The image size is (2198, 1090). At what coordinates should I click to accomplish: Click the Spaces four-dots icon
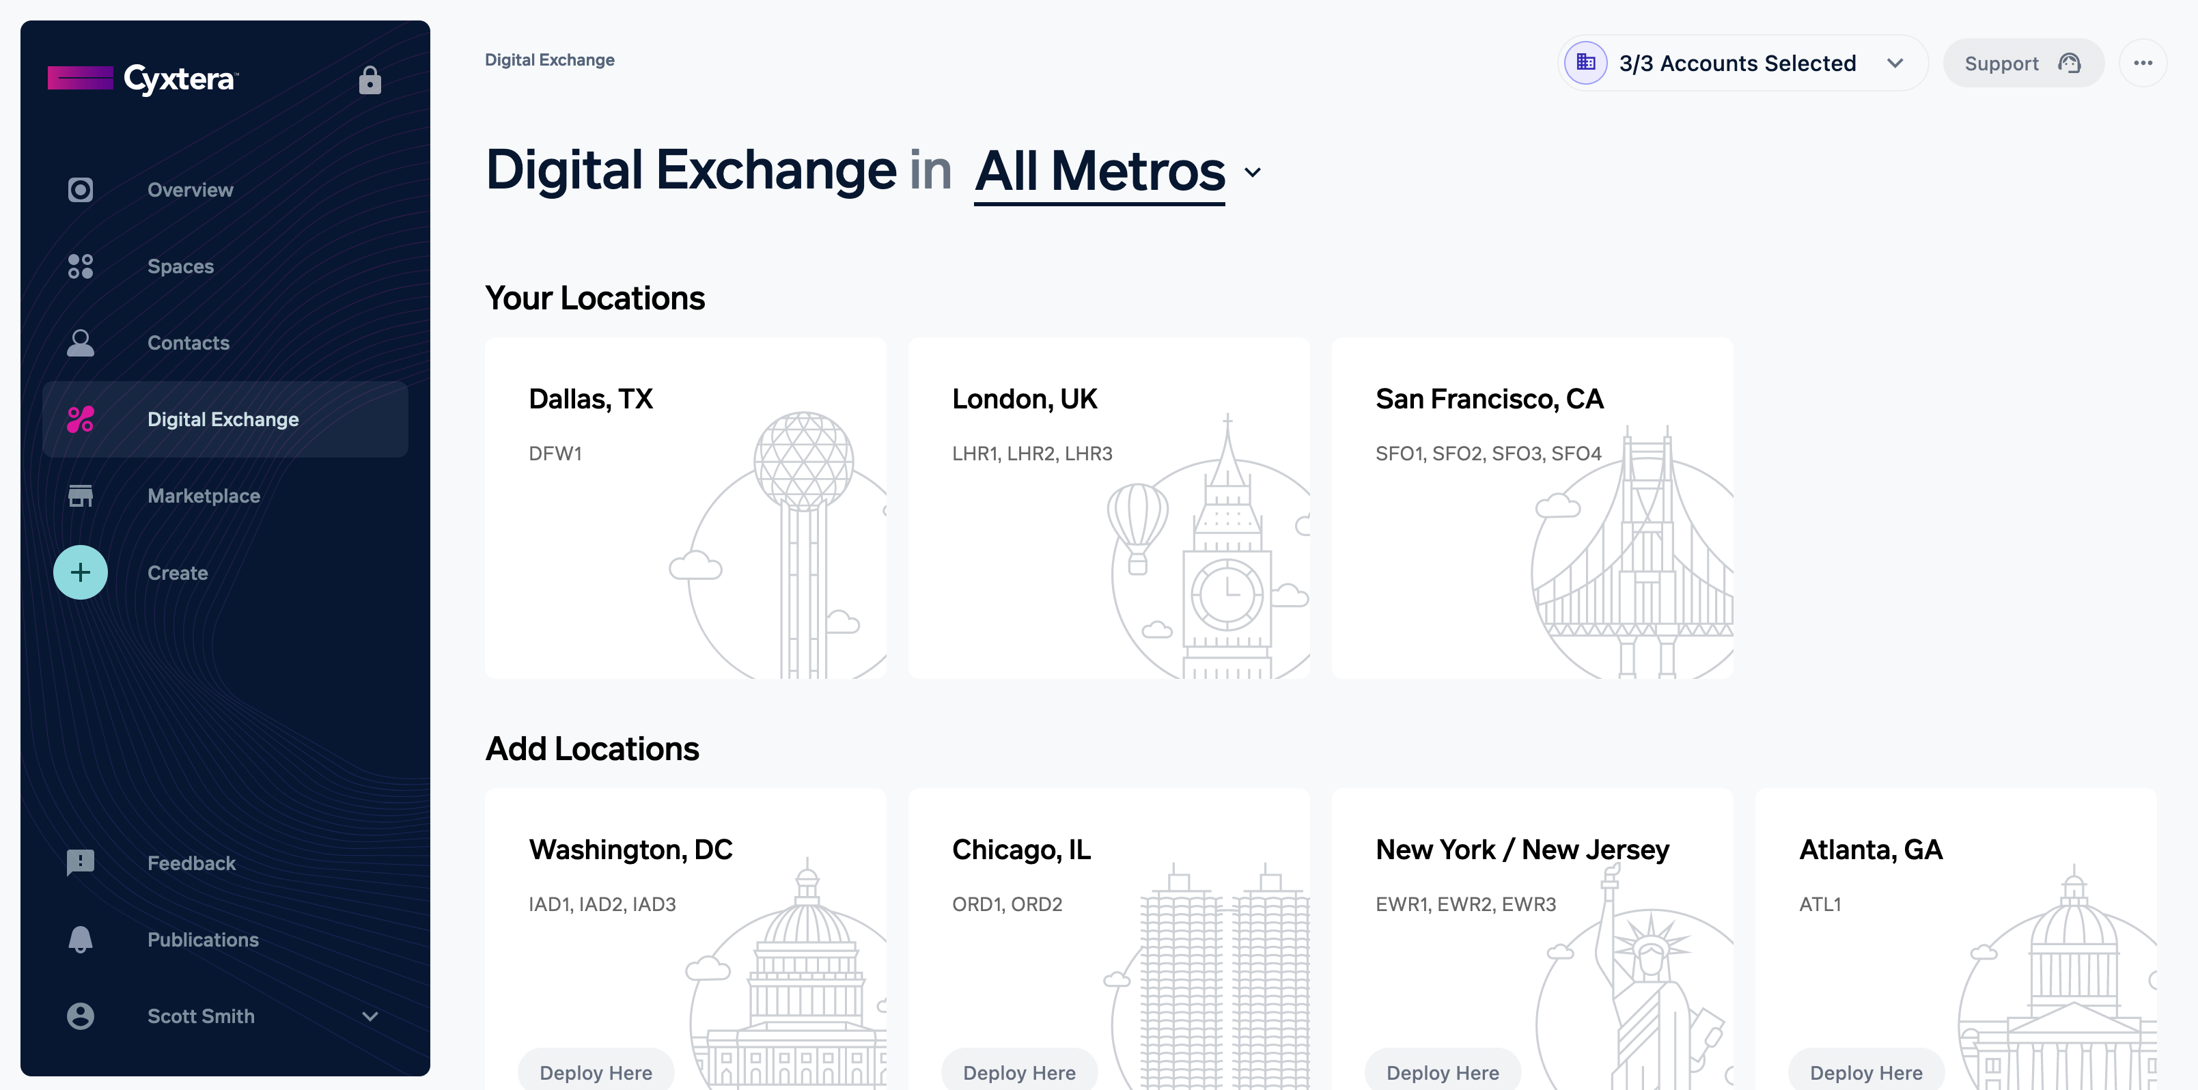tap(80, 266)
